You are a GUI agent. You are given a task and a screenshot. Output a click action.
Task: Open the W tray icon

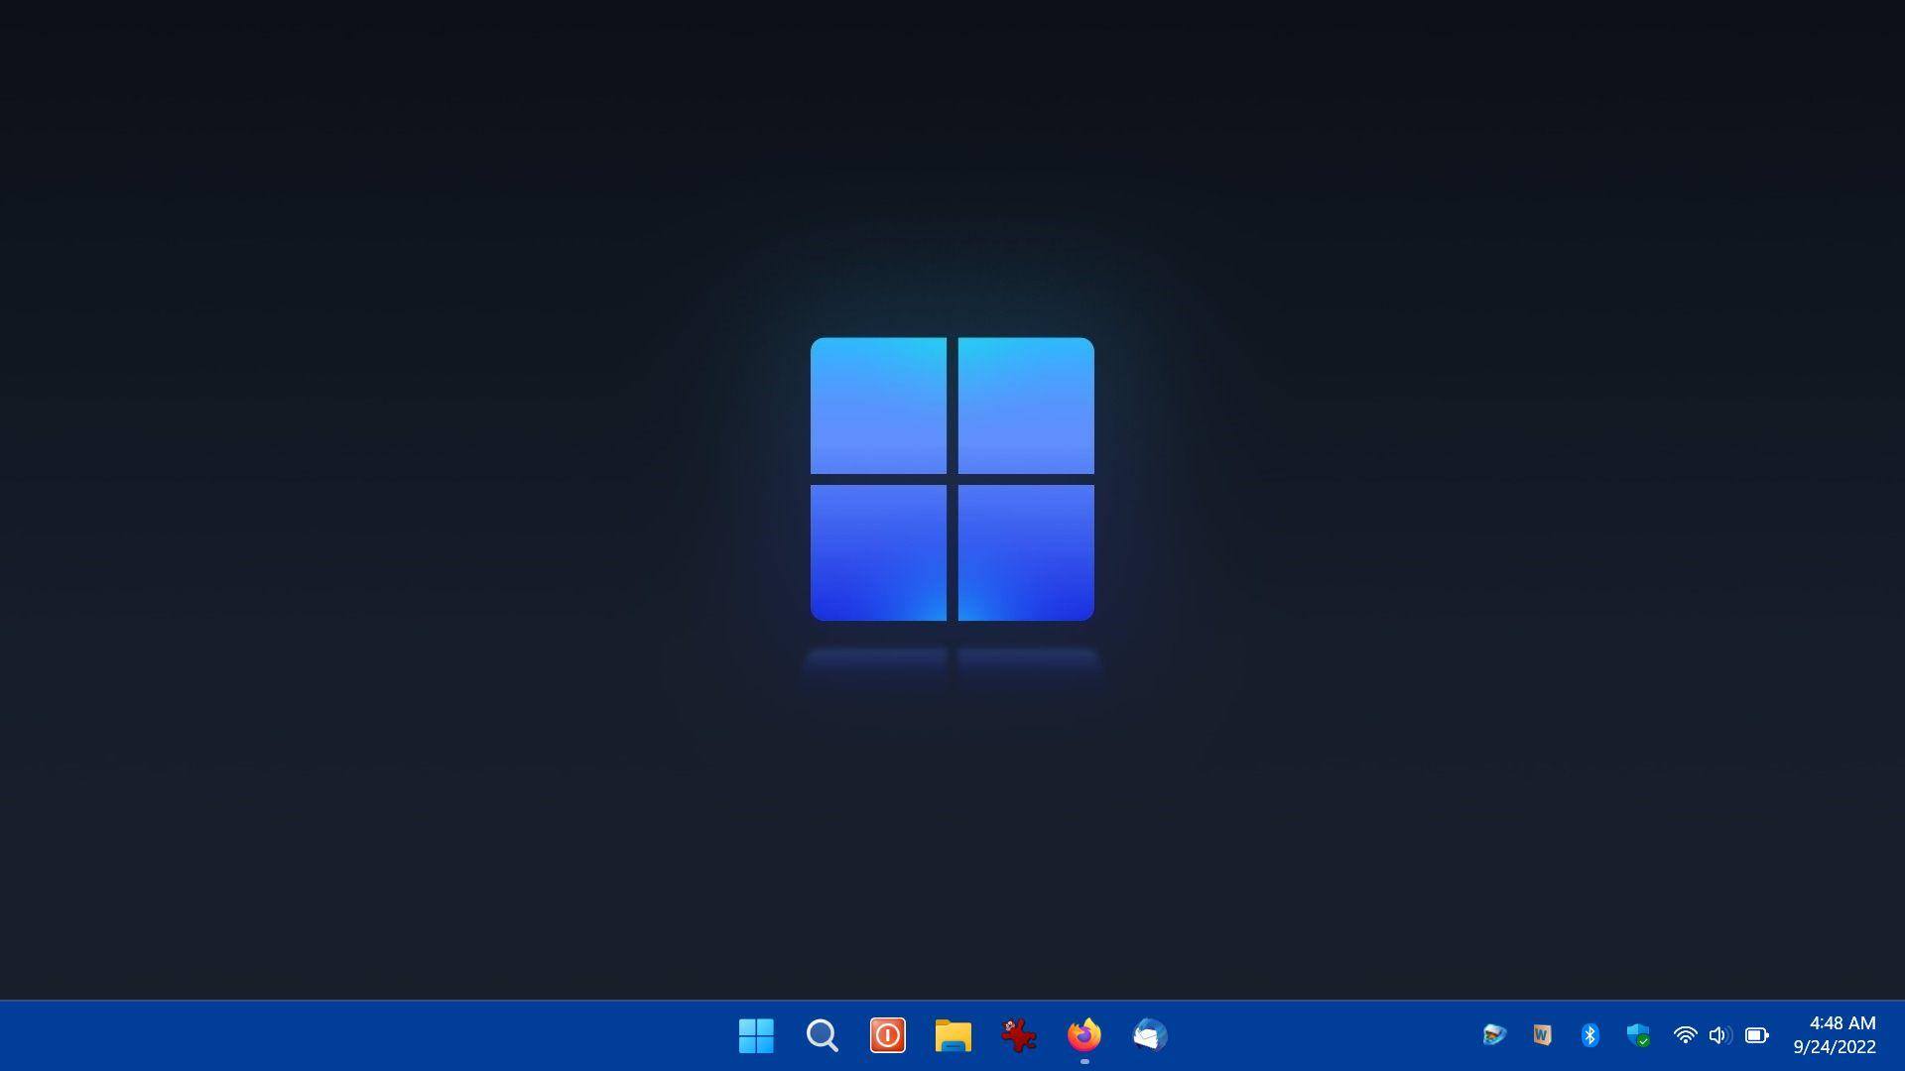click(x=1542, y=1035)
